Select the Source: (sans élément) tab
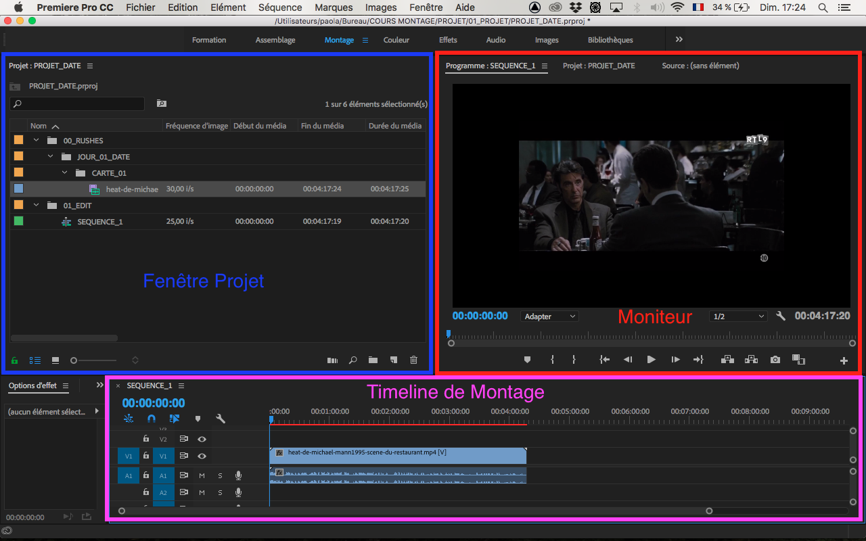This screenshot has width=866, height=541. point(700,66)
